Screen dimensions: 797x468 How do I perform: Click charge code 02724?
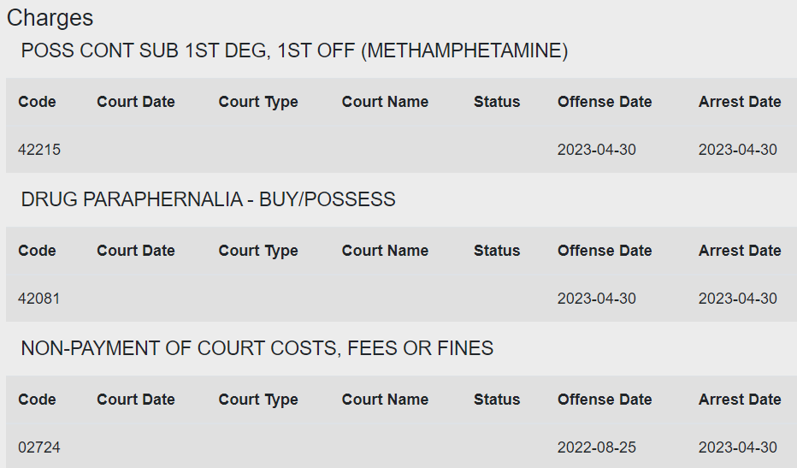tap(39, 447)
